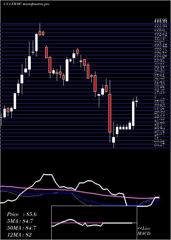
Task: Click the '50MA : 84.7' value
Action: (x=22, y=228)
